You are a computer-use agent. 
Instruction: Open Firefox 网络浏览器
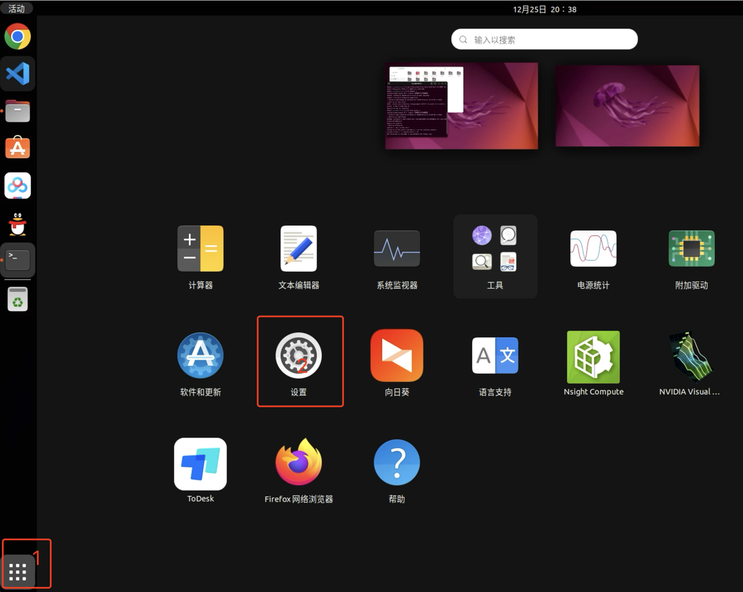(298, 470)
